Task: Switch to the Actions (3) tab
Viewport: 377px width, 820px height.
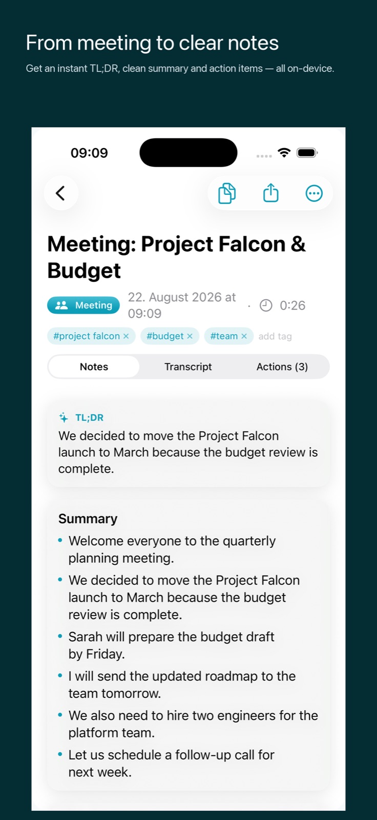Action: [282, 367]
